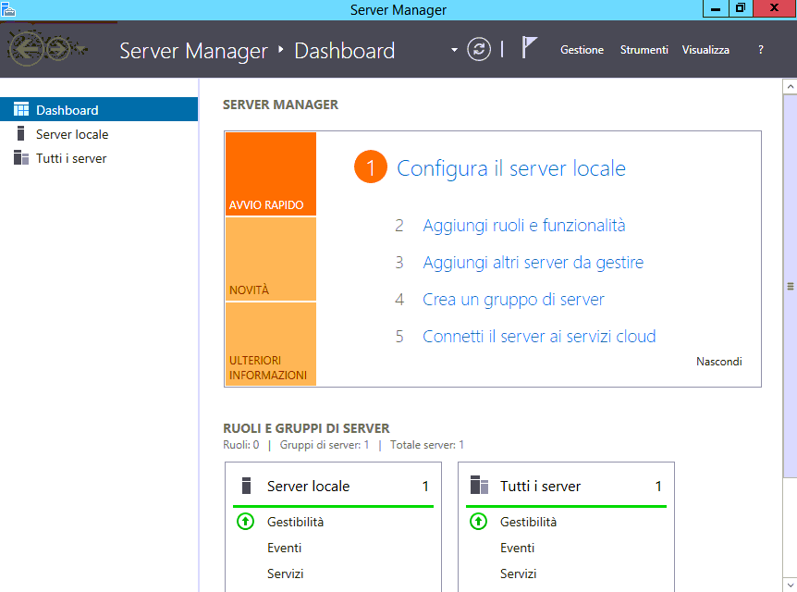Click the scrollbar up arrow
The height and width of the screenshot is (592, 797).
[790, 86]
